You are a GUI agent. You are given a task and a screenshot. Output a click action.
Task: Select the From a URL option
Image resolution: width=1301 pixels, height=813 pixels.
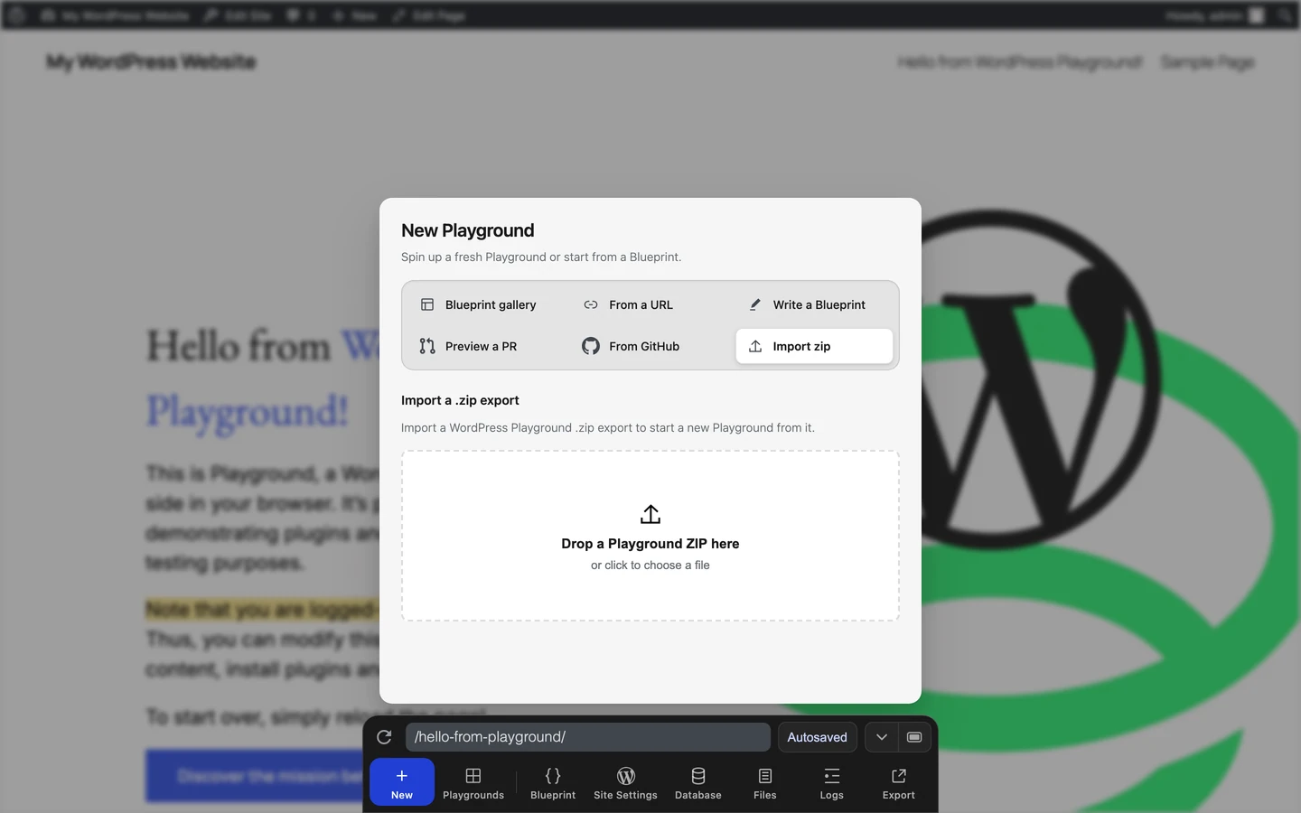650,304
